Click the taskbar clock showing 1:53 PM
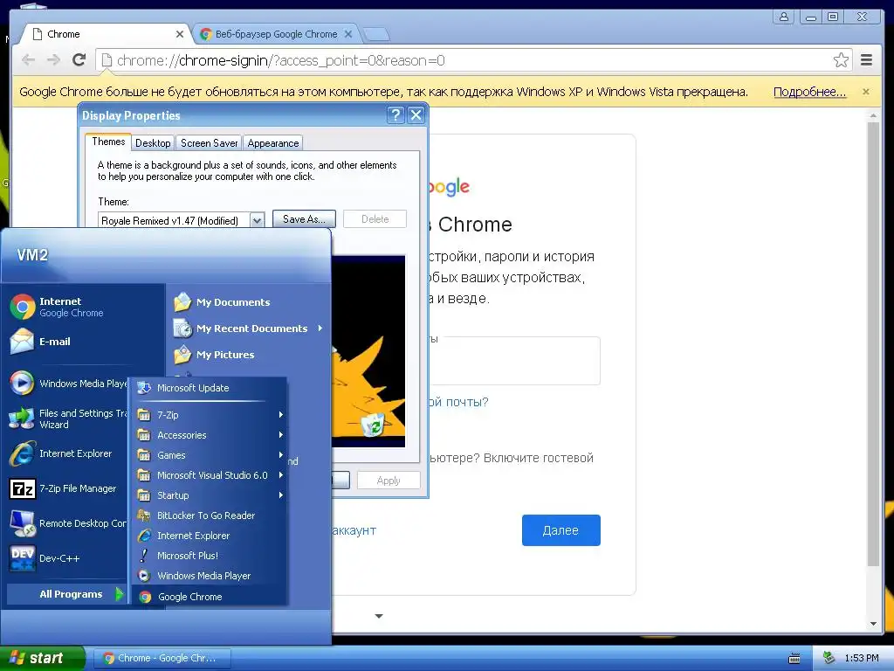This screenshot has width=894, height=671. pyautogui.click(x=862, y=659)
